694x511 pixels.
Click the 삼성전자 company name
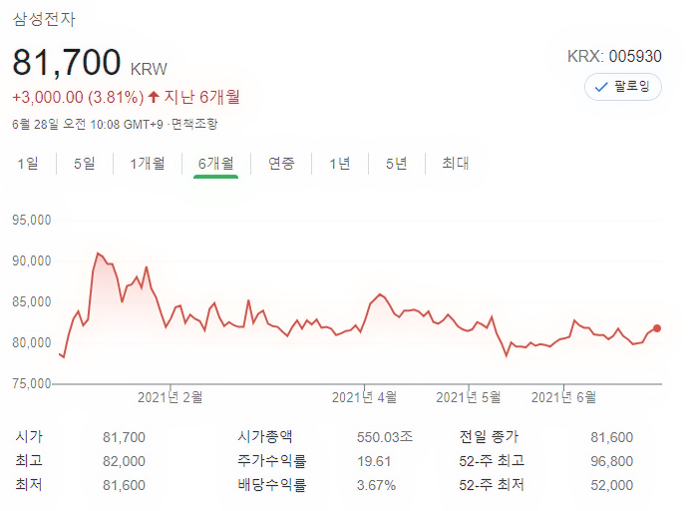44,19
